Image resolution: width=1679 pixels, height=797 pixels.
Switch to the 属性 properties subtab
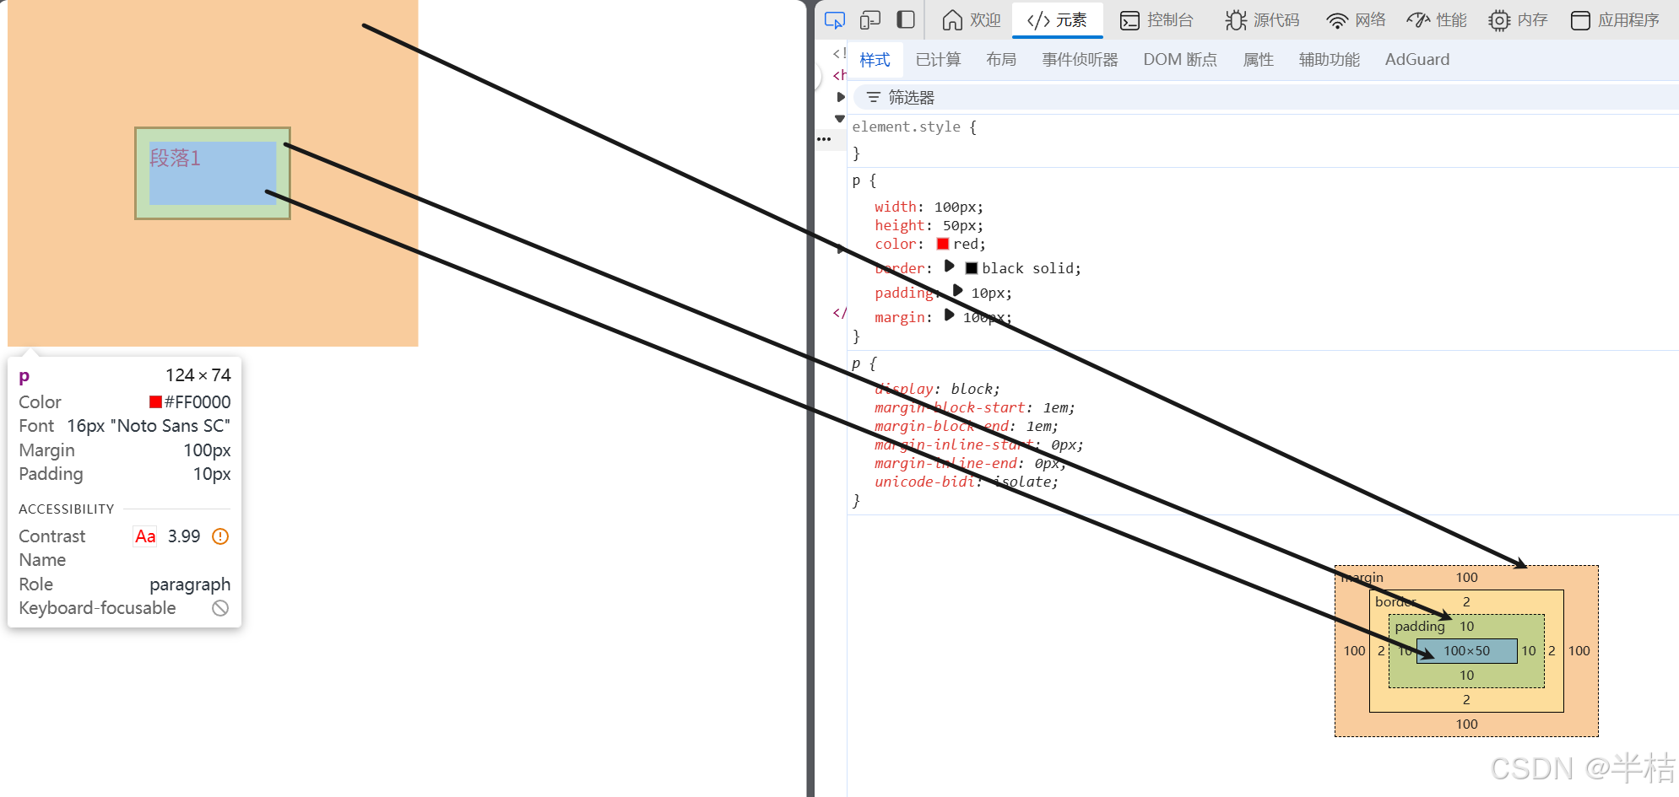[x=1258, y=60]
